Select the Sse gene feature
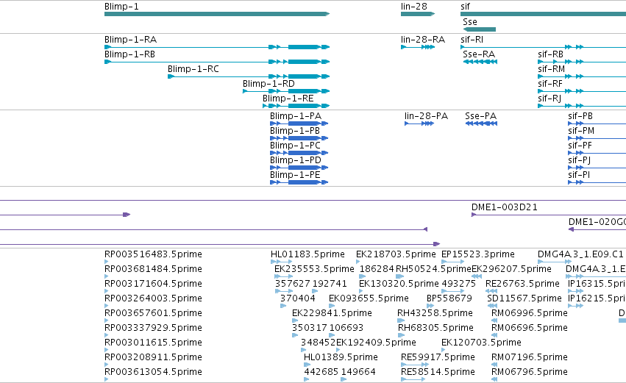This screenshot has width=626, height=383. point(479,29)
